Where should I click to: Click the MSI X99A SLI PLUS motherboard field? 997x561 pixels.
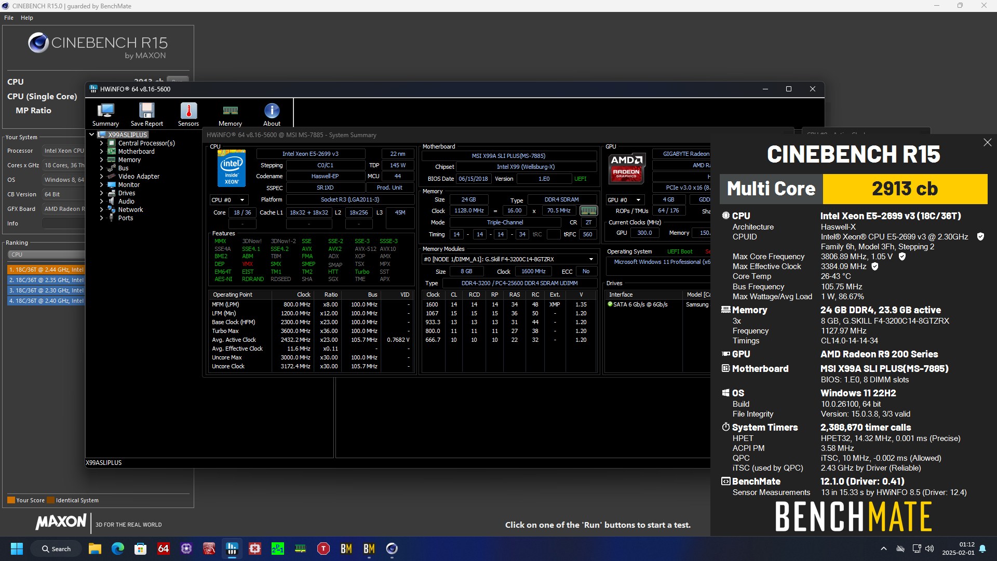(x=509, y=156)
